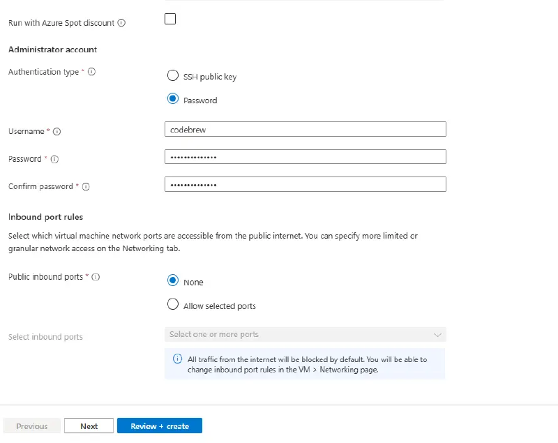This screenshot has height=443, width=558.
Task: Select Password authentication radio button
Action: pyautogui.click(x=173, y=98)
